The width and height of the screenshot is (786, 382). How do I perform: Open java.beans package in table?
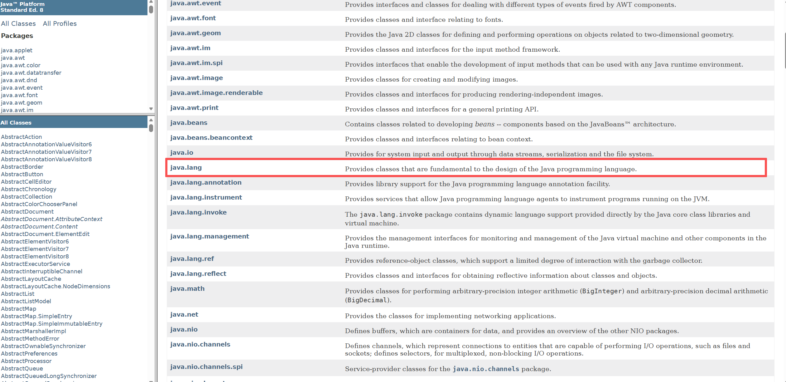[x=189, y=123]
